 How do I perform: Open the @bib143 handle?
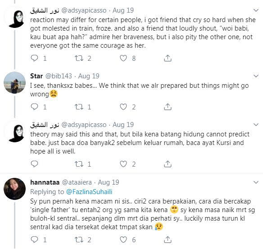59,76
